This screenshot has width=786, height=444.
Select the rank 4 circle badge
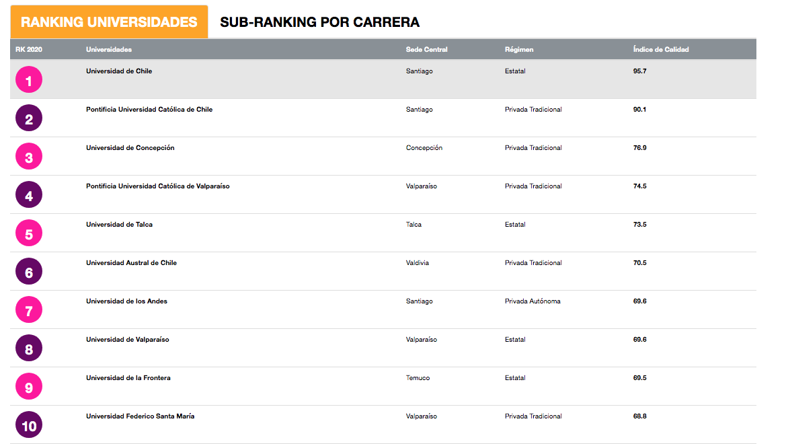click(x=29, y=194)
